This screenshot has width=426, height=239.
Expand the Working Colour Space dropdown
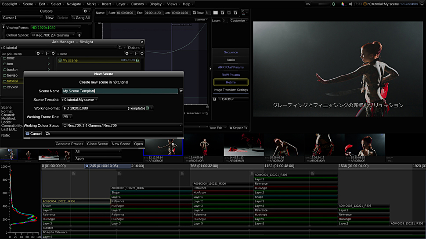coord(122,126)
